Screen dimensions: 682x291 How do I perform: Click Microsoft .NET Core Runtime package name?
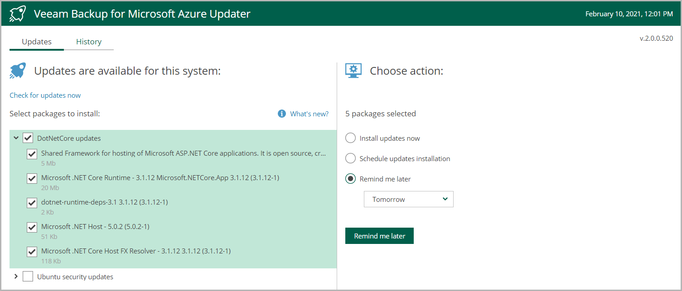[160, 178]
